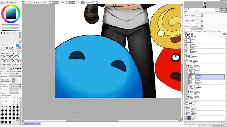Viewport: 227px width, 127px height.
Task: Create a new normal layer
Action: click(186, 34)
